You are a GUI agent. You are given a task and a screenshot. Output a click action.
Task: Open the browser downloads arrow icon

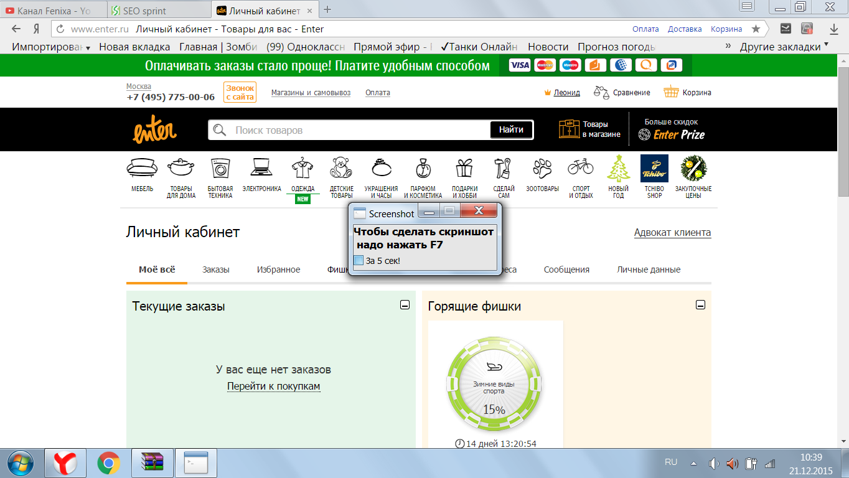pyautogui.click(x=834, y=29)
